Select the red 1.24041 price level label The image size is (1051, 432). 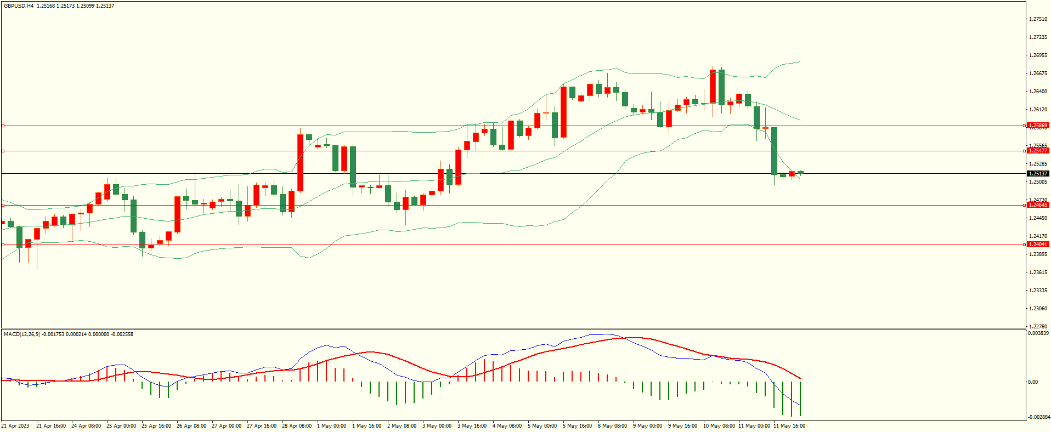pos(1037,245)
